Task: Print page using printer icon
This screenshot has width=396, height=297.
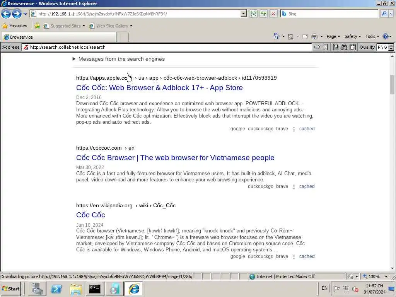Action: click(x=314, y=37)
